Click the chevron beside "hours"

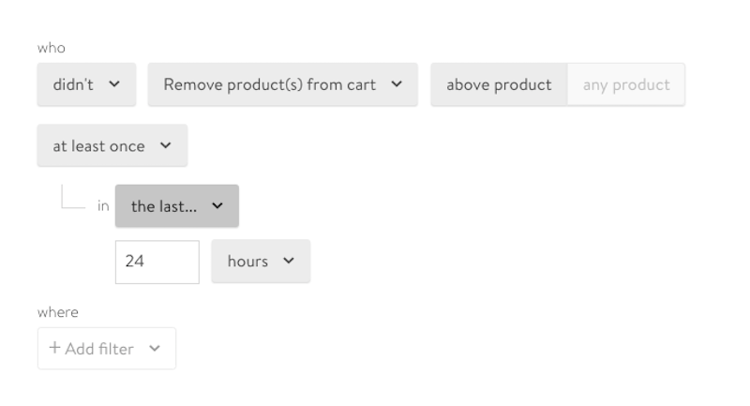click(289, 261)
